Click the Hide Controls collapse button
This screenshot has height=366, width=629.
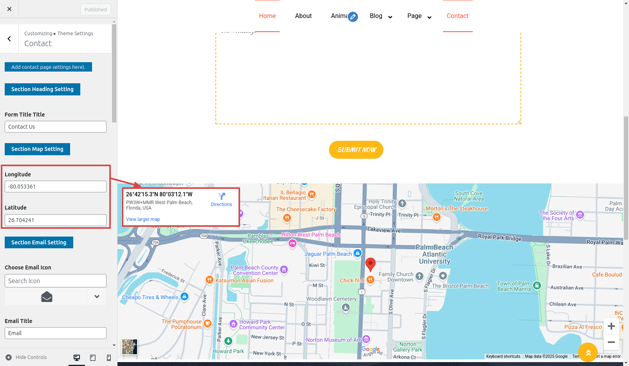tap(26, 357)
